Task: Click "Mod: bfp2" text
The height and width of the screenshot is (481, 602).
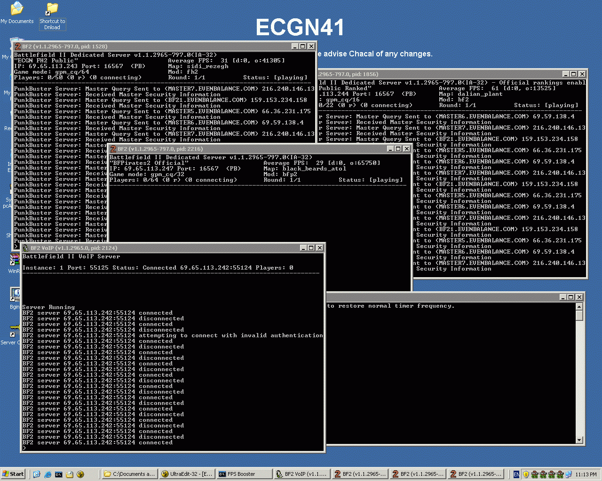Action: [280, 174]
